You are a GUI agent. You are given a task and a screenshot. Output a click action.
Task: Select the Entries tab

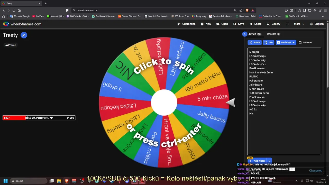[254, 34]
